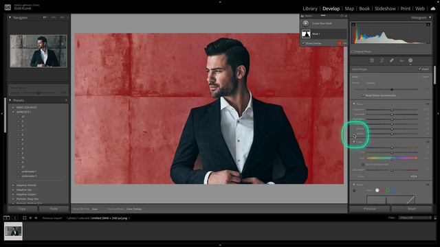Viewport: 440px width, 247px height.
Task: Toggle the Tone section visibility eye
Action: 428,104
